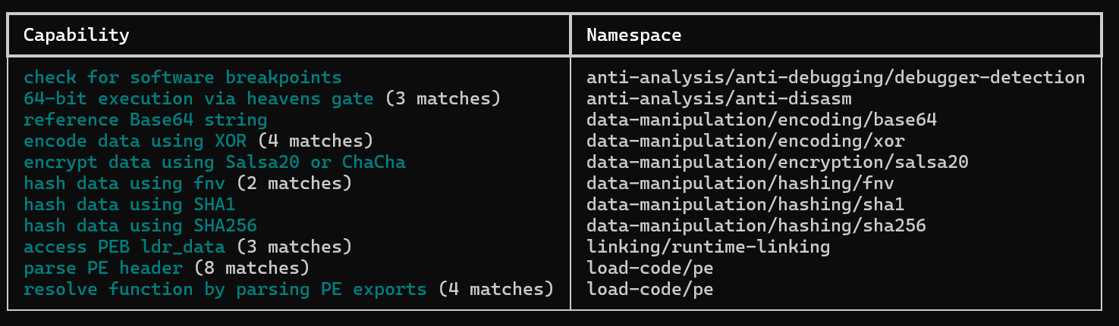Viewport: 1119px width, 326px height.
Task: Click the anti-analysis/anti-disasm namespace
Action: [719, 98]
